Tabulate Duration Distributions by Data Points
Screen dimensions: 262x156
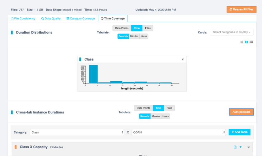tap(122, 28)
